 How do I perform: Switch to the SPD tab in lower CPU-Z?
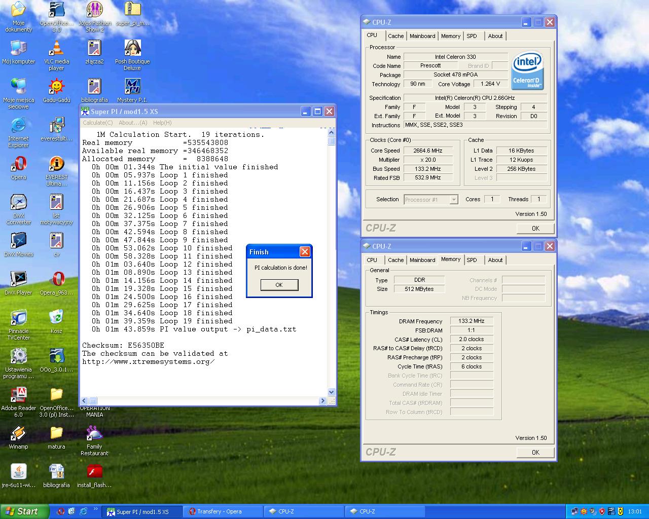coord(472,260)
